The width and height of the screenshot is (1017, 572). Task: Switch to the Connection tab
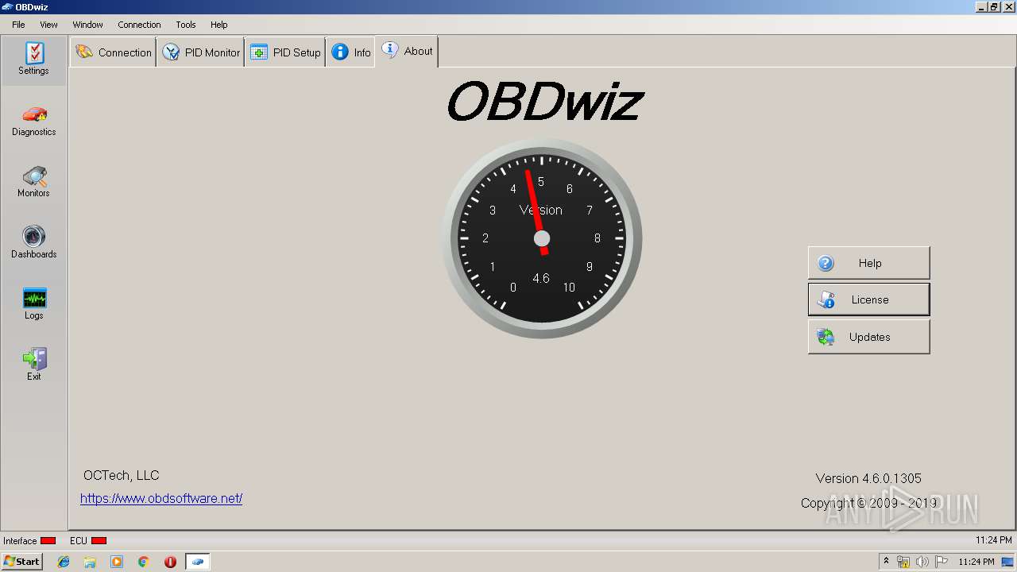pos(114,52)
